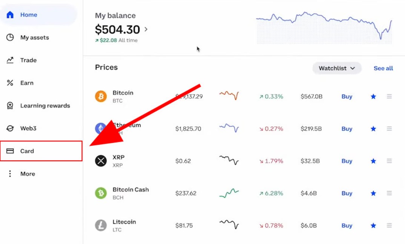This screenshot has height=244, width=405.
Task: Expand balance details via the chevron arrow
Action: (x=146, y=29)
